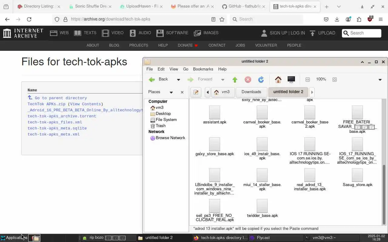Open Applications menu in taskbar
Viewport: 388px width, 242px height.
coord(14,238)
